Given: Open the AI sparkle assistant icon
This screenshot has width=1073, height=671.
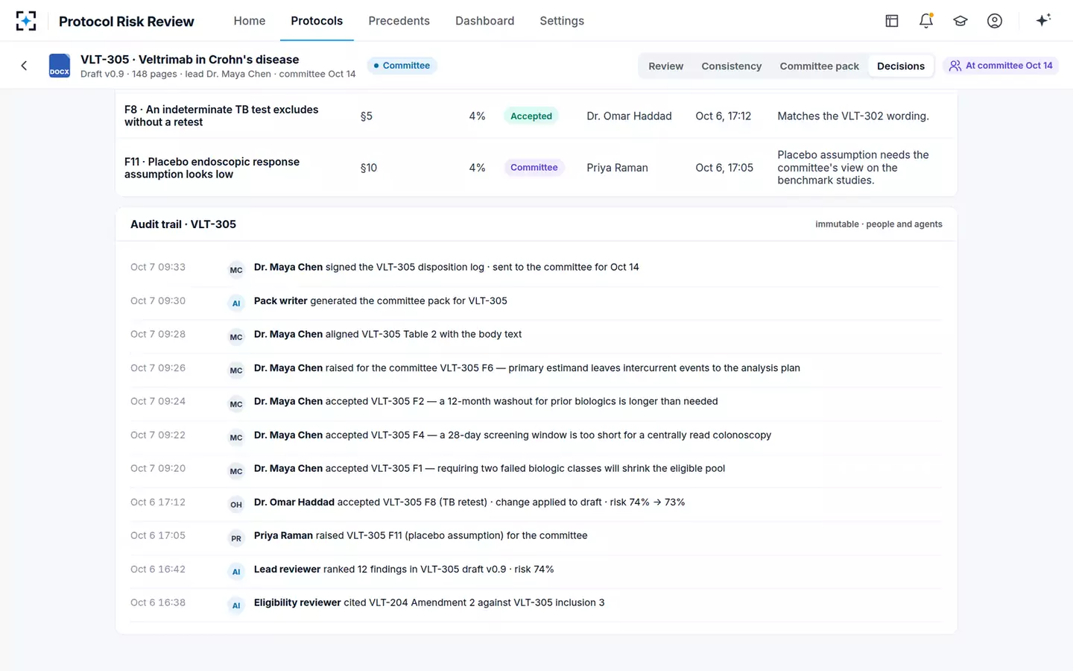Looking at the screenshot, I should point(1043,20).
